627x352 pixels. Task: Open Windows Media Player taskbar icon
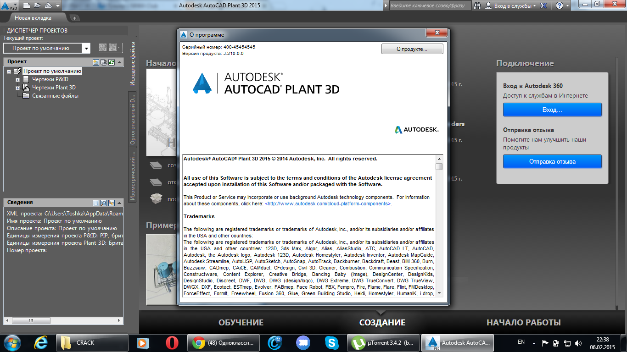143,342
